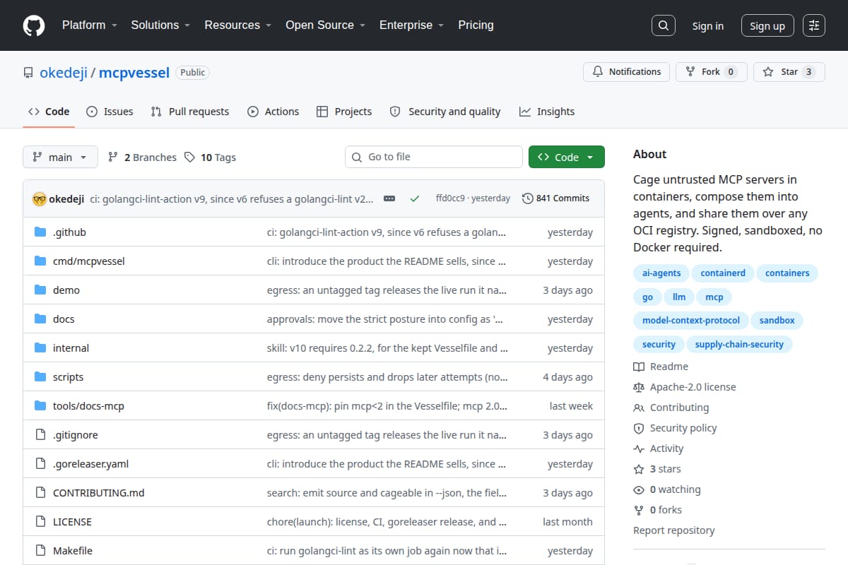Click the Apache license scale icon
This screenshot has height=565, width=848.
pyautogui.click(x=639, y=387)
